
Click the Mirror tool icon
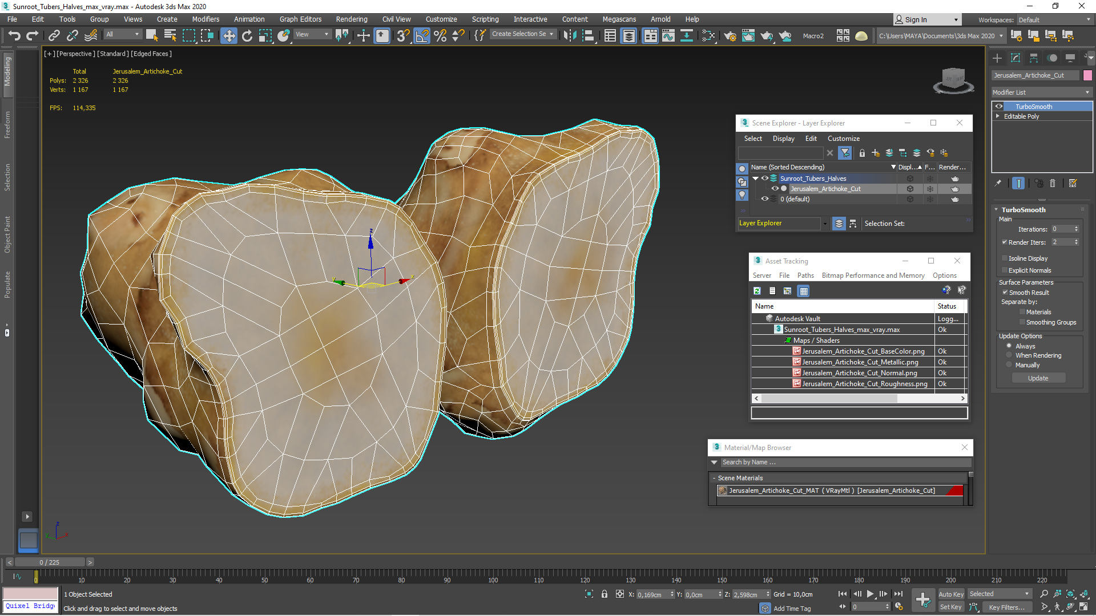click(x=570, y=36)
